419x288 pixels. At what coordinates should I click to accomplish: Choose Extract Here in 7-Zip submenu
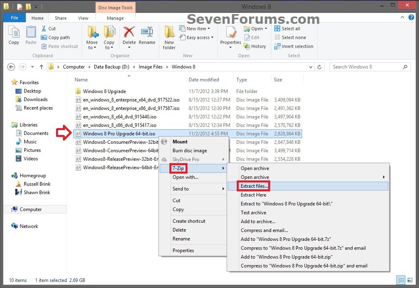(308, 195)
